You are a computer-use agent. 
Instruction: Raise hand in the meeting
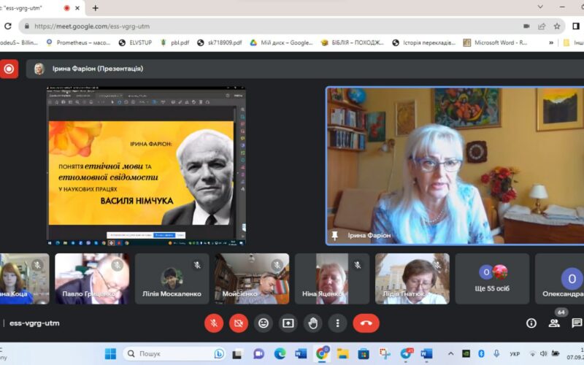pyautogui.click(x=312, y=323)
